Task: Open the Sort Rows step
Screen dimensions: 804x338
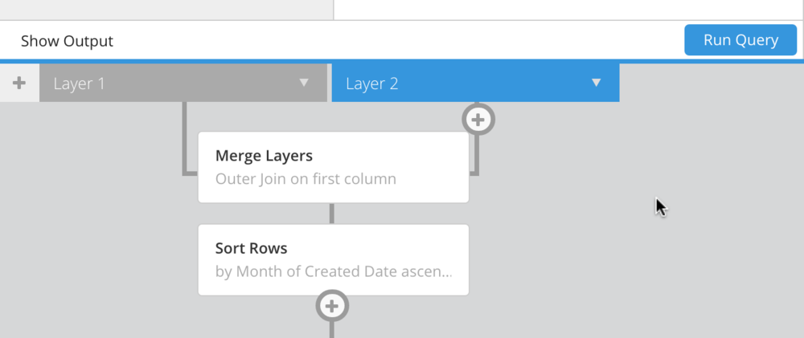Action: (x=334, y=259)
